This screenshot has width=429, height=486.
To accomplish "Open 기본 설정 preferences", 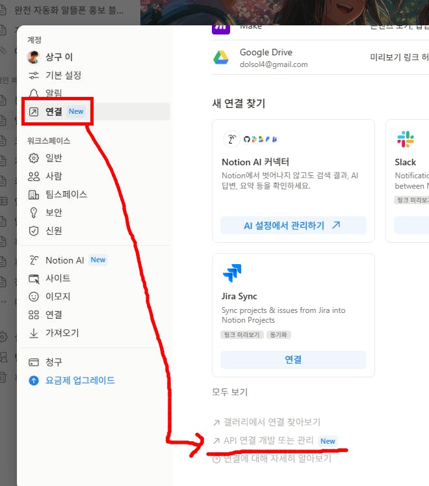I will click(96, 75).
